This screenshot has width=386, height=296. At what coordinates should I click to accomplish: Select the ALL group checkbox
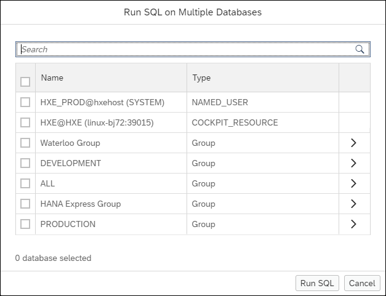click(25, 183)
